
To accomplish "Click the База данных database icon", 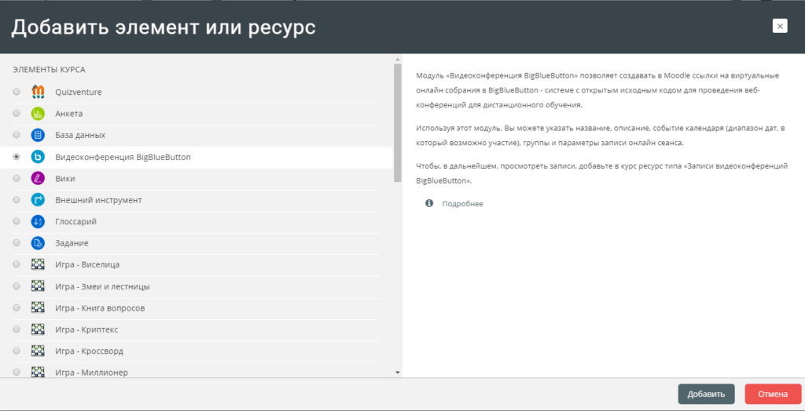I will [x=38, y=135].
